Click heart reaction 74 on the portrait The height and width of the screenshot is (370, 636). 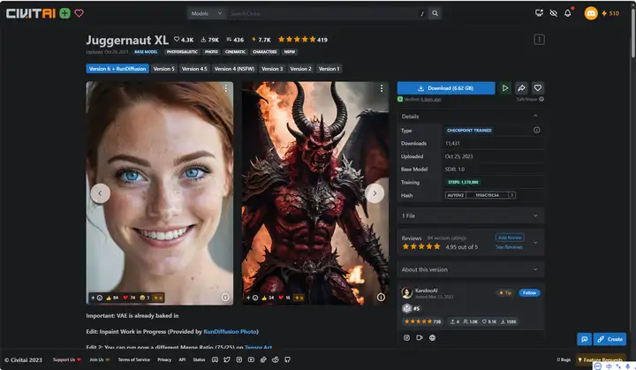(x=129, y=298)
